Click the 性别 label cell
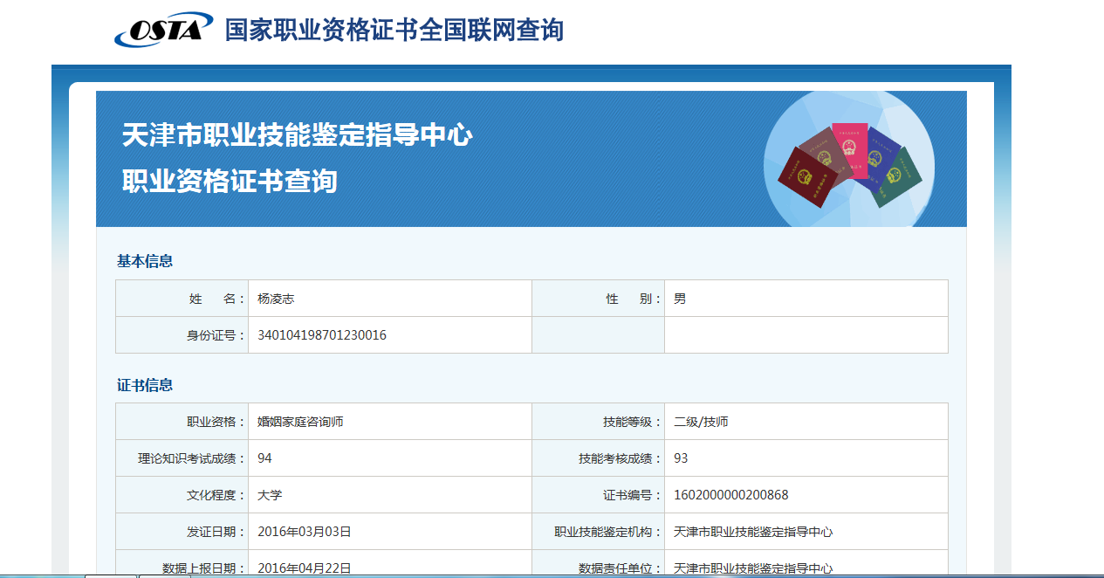This screenshot has height=578, width=1104. click(599, 299)
